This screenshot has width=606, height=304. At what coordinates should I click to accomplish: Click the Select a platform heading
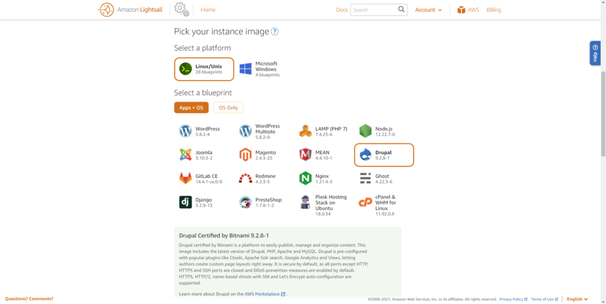click(202, 48)
